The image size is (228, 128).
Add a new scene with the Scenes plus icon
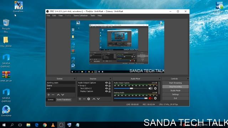[x=48, y=95]
